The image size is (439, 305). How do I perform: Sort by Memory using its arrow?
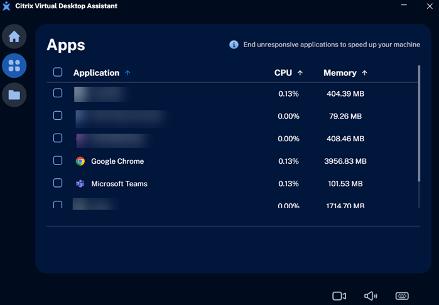(364, 73)
